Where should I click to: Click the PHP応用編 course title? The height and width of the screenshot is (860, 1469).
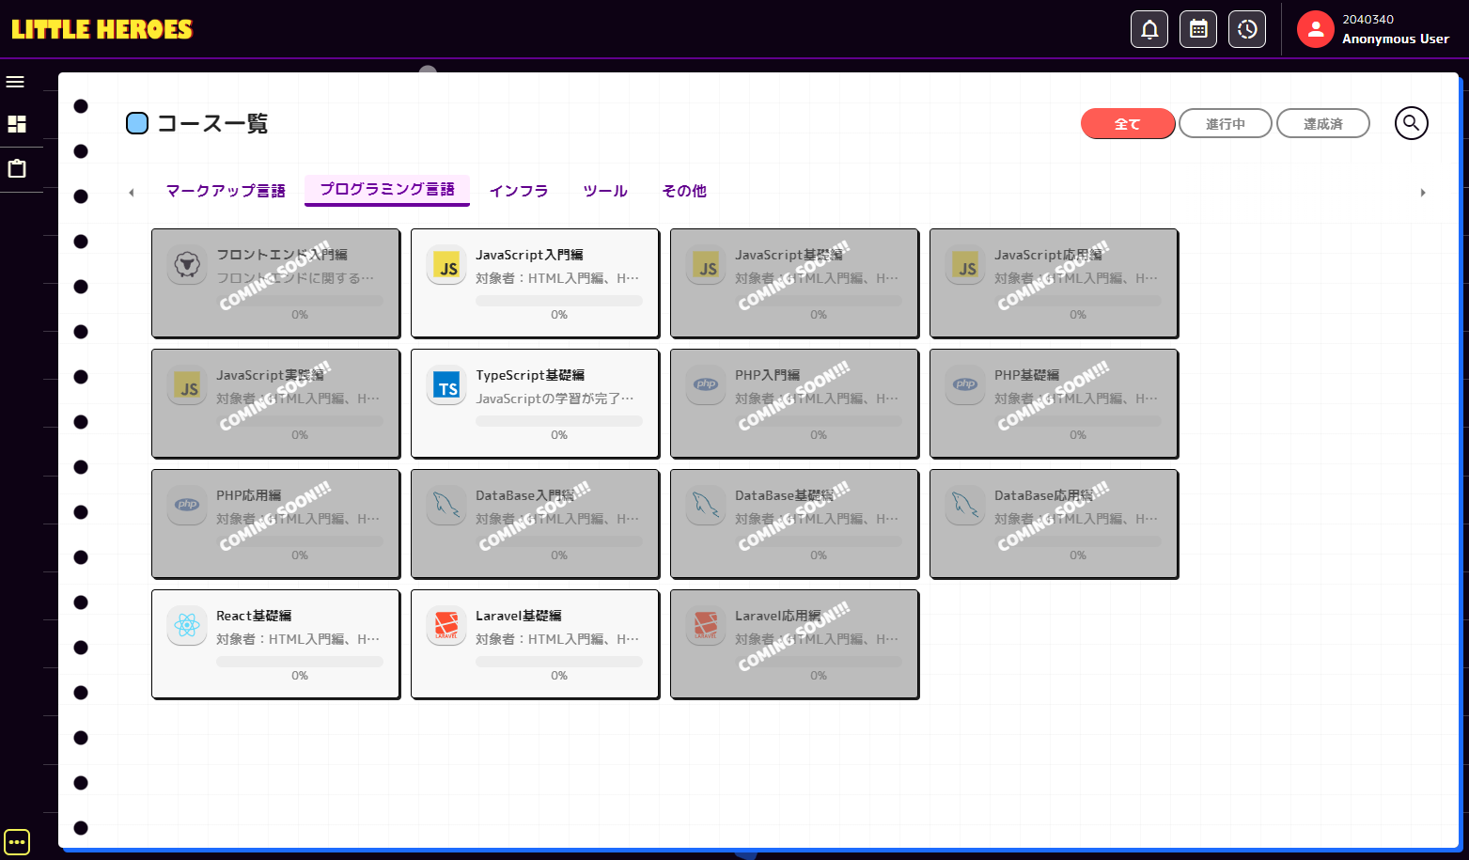click(x=249, y=495)
